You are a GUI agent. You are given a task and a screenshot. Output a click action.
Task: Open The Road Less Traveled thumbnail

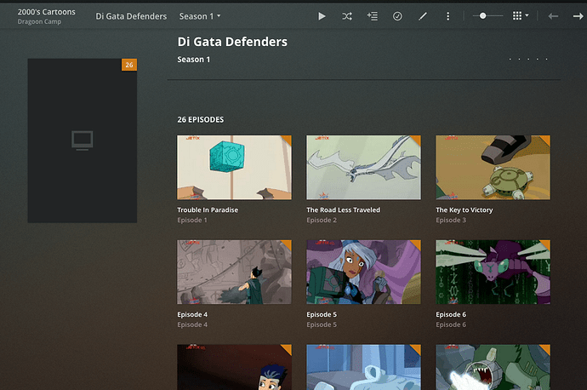click(363, 167)
